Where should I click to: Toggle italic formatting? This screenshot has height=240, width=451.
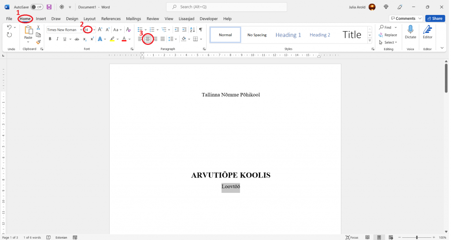tap(57, 39)
